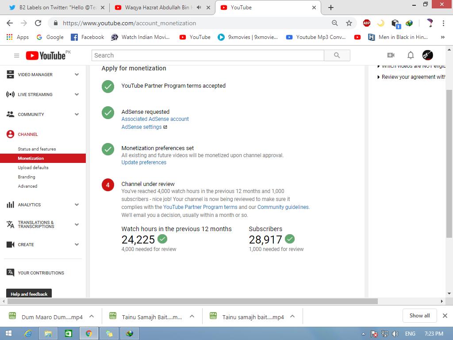Open Advanced channel settings
The image size is (453, 340).
27,186
